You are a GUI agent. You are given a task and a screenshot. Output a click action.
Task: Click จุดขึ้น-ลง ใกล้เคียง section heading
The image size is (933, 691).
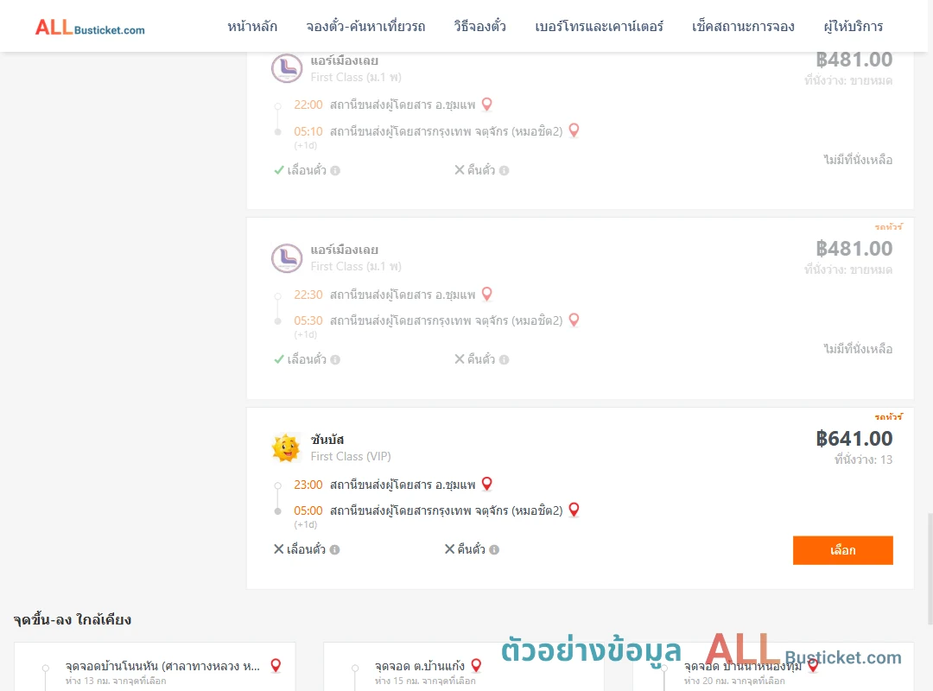(x=72, y=619)
